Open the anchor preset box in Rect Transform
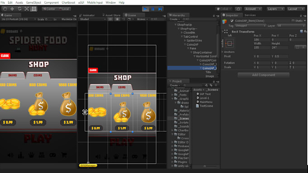The width and height of the screenshot is (308, 173). (229, 43)
